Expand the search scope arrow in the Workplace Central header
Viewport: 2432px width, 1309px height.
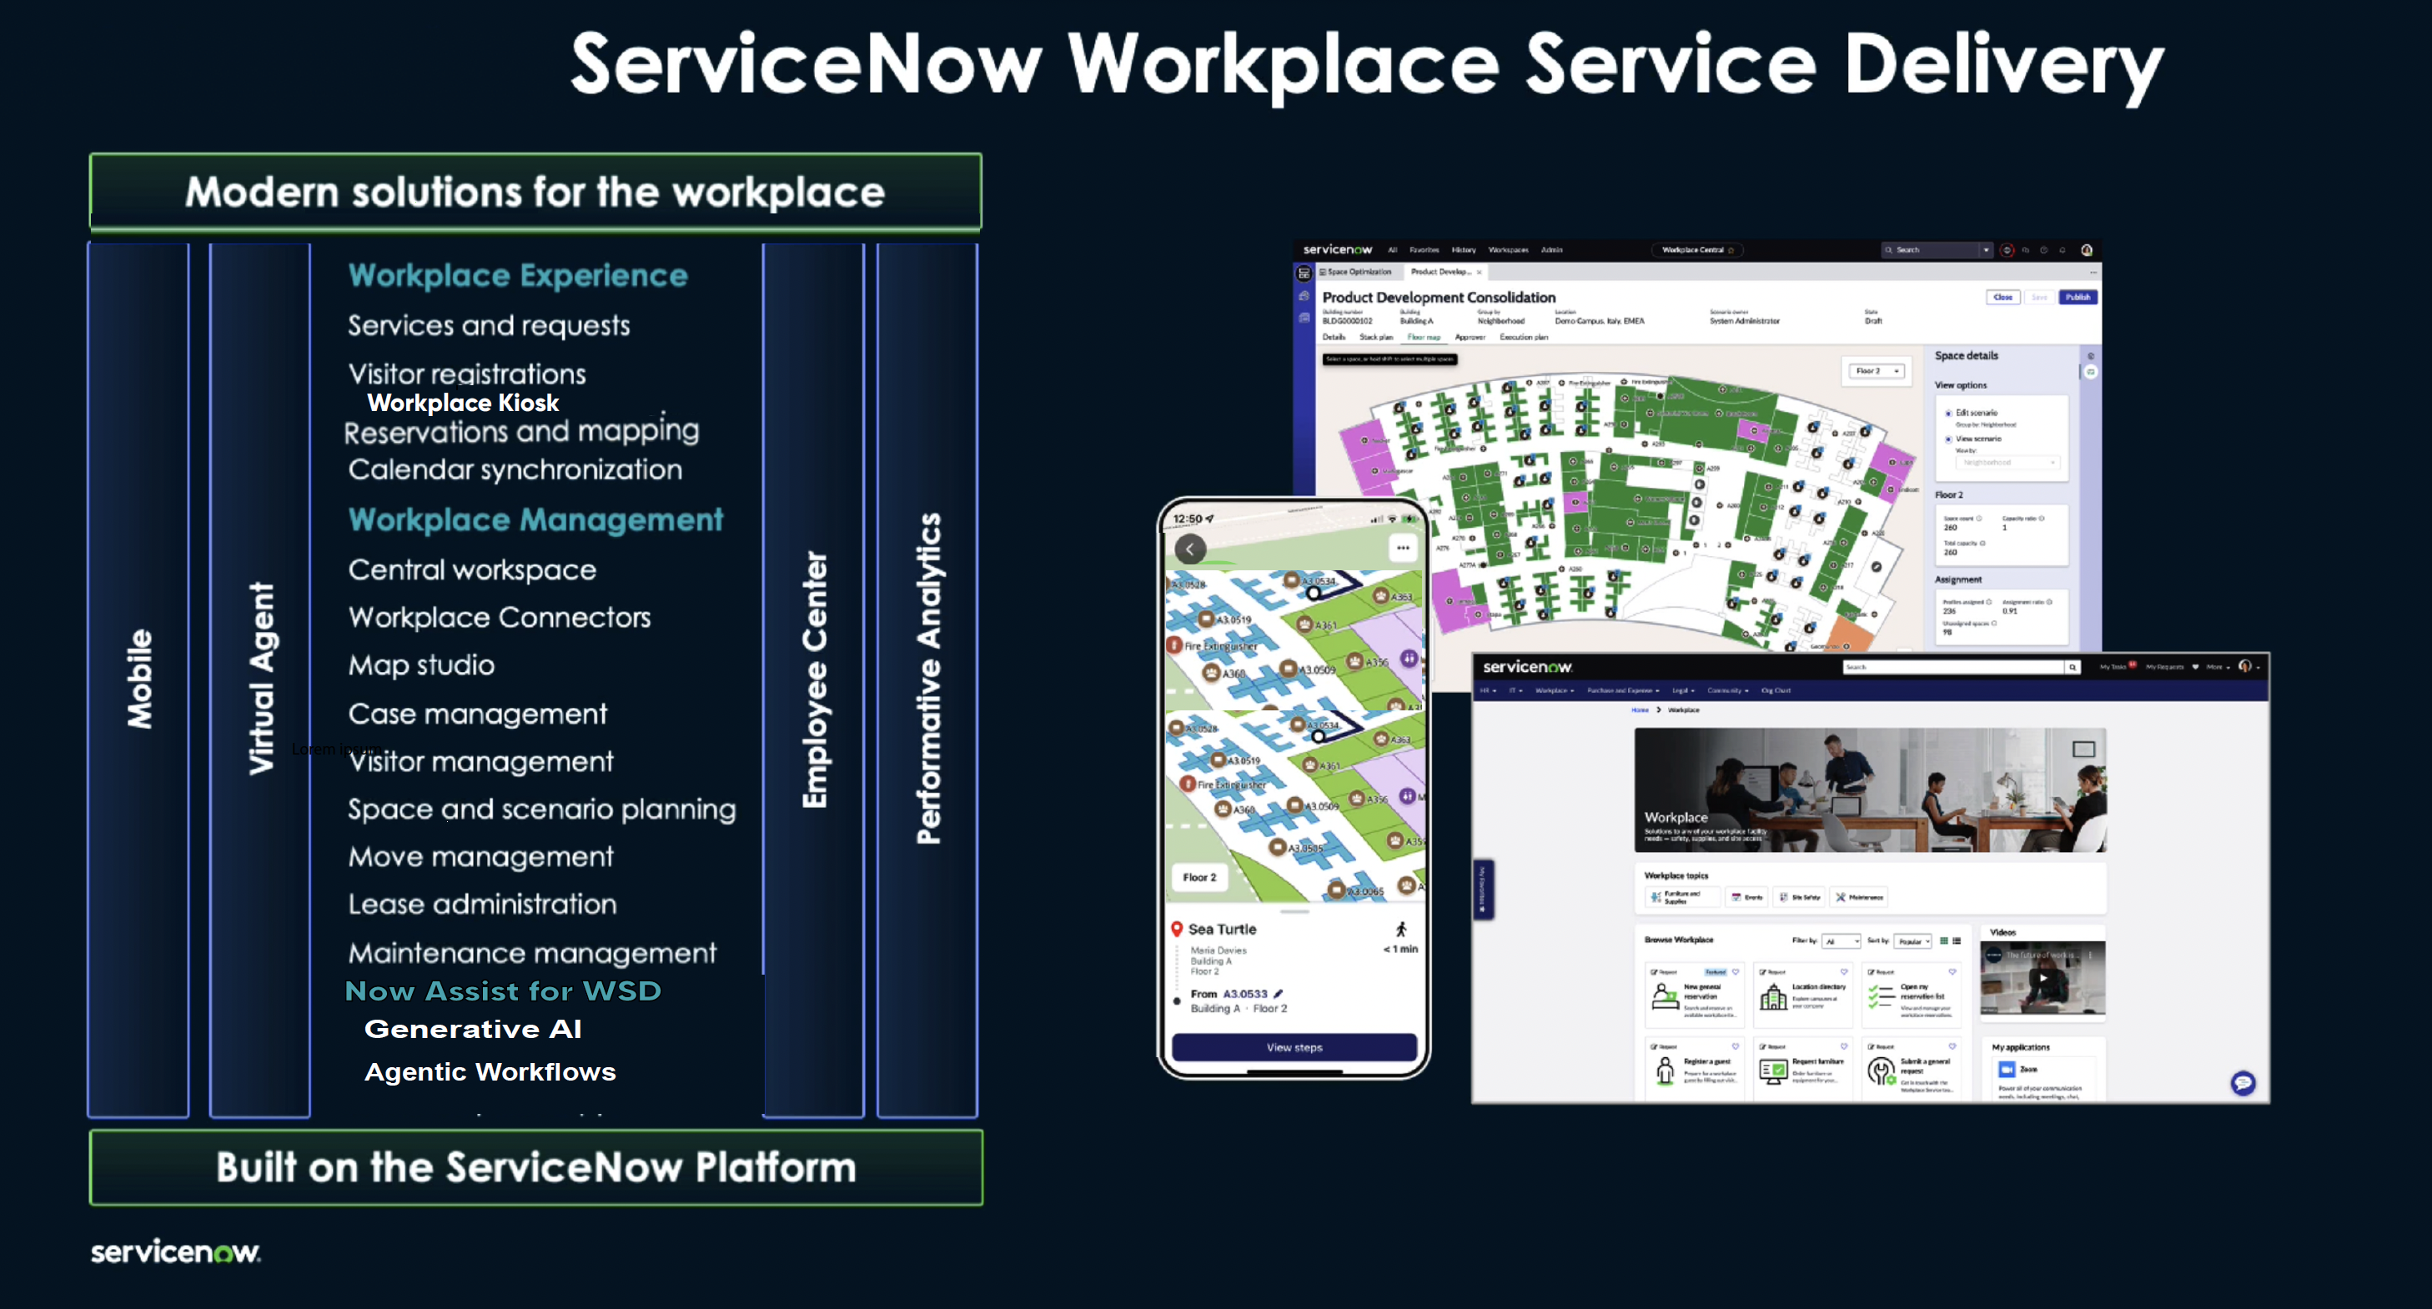pyautogui.click(x=1987, y=250)
